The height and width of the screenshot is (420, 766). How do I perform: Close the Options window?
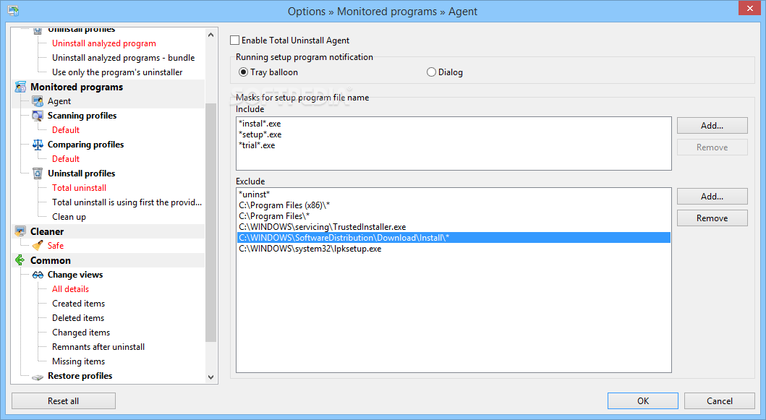[x=750, y=8]
